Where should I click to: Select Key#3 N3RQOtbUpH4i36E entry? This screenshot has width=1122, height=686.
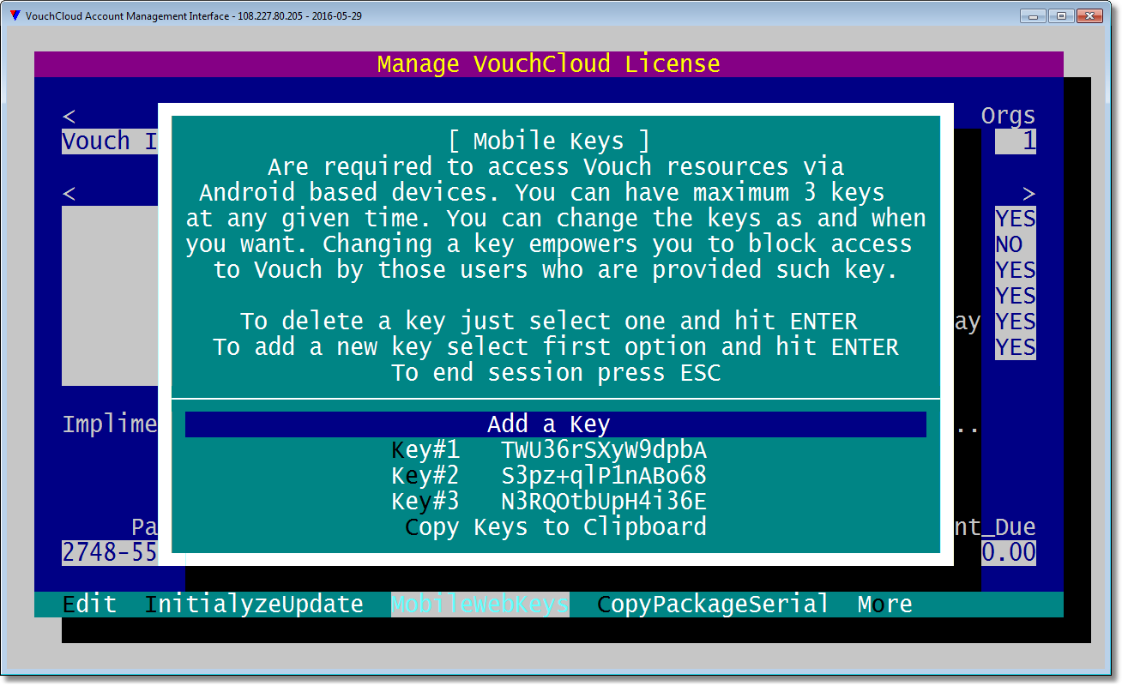(549, 502)
